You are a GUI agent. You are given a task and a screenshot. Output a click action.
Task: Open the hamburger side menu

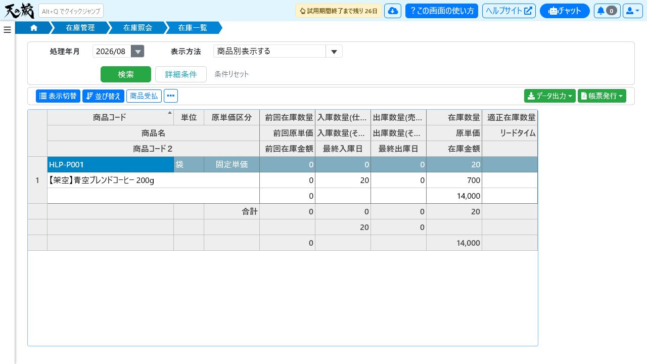tap(7, 30)
